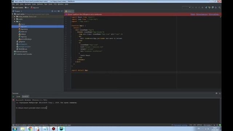Open the File menu
The width and height of the screenshot is (233, 131).
click(x=13, y=4)
